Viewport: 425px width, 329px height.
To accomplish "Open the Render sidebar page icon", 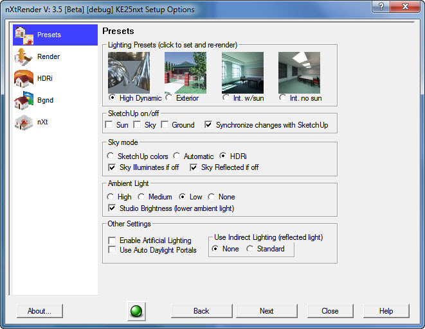I will (24, 57).
